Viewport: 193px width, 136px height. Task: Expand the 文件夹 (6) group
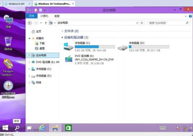[x=62, y=31]
